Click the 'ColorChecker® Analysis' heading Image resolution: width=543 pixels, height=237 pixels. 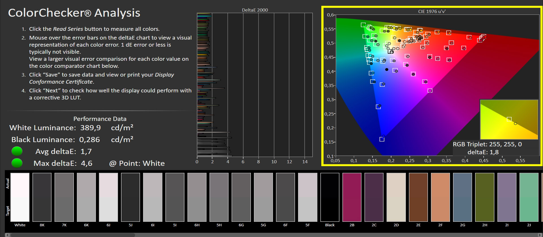(x=74, y=13)
